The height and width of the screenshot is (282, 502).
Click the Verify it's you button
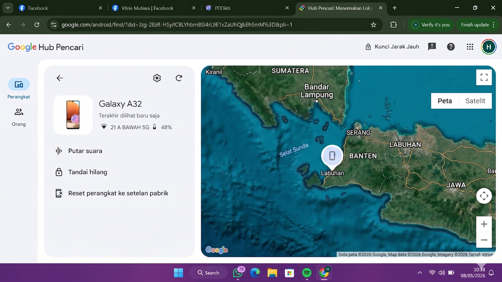[431, 25]
